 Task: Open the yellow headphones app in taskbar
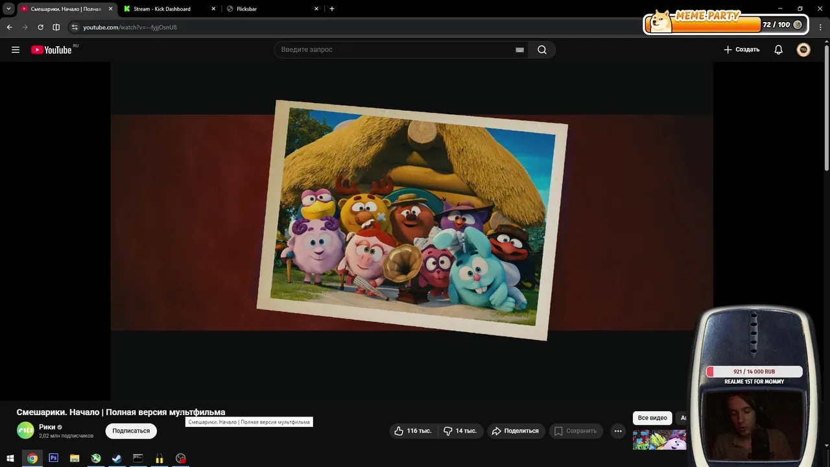[x=159, y=458]
